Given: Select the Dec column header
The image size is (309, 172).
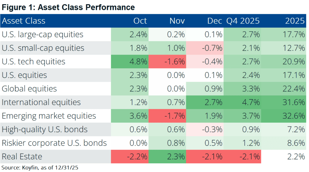Looking at the screenshot, I should [x=215, y=21].
